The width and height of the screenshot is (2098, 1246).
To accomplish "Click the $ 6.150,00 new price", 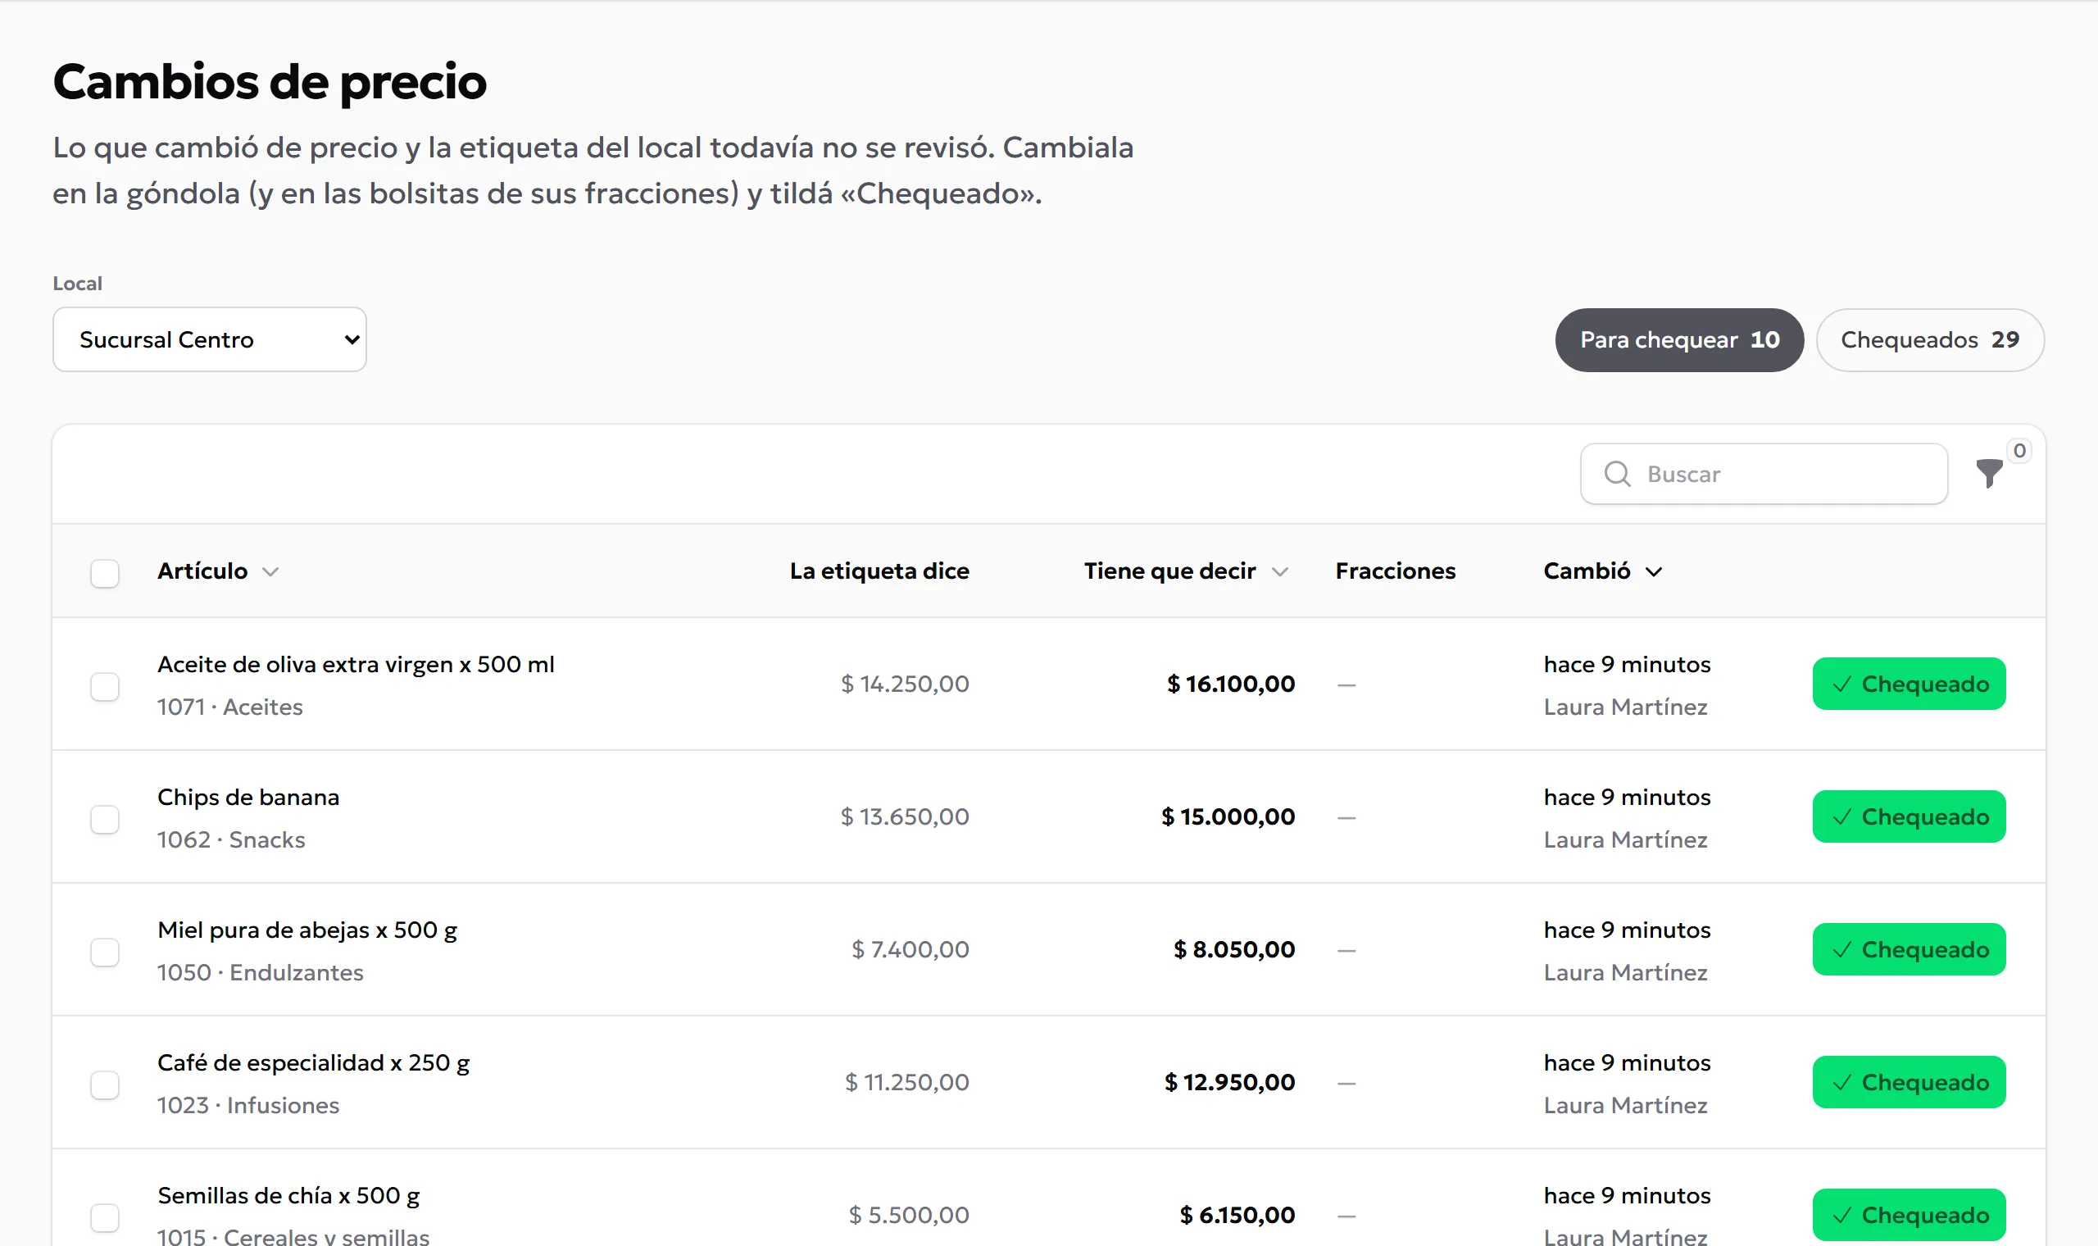I will pyautogui.click(x=1237, y=1214).
